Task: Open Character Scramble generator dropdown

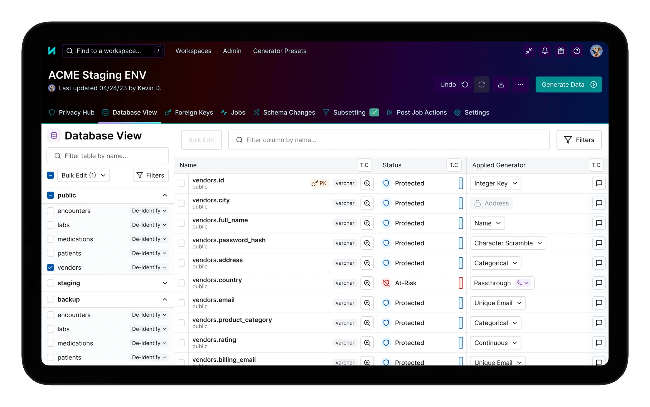Action: [x=508, y=243]
